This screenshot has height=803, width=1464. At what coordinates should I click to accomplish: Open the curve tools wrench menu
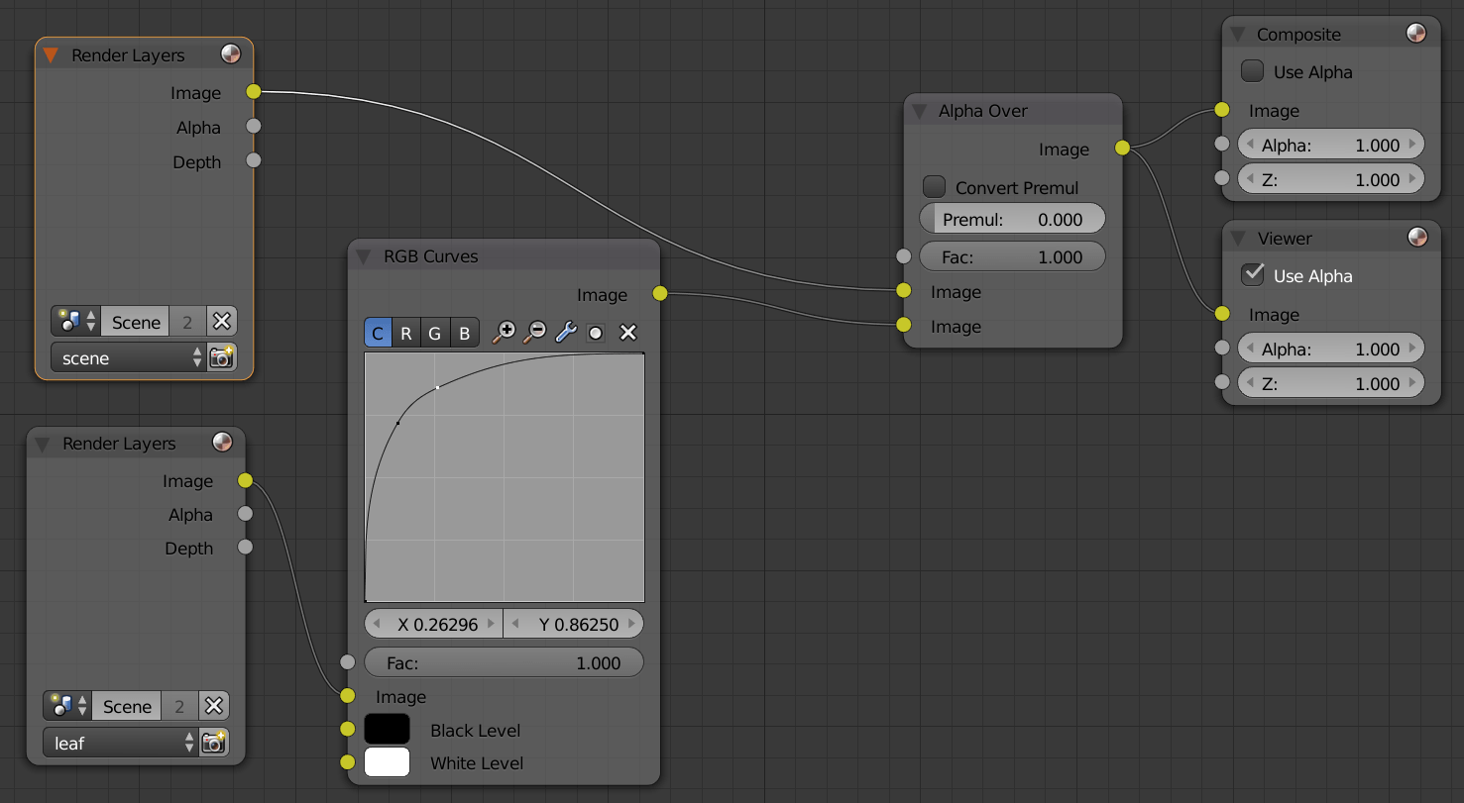[565, 332]
